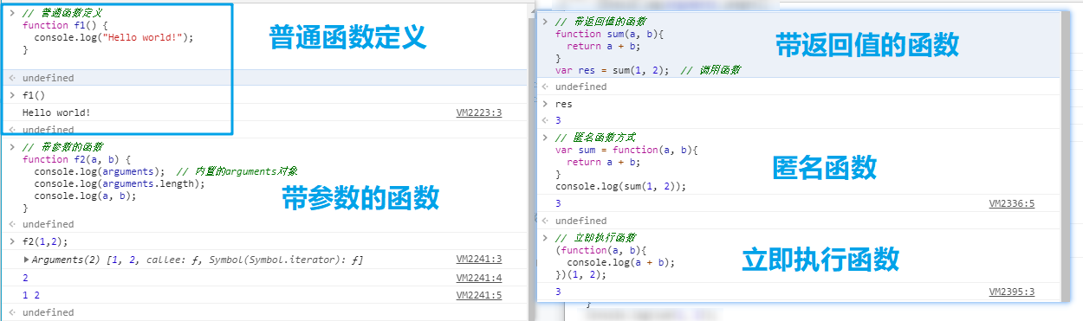Click code "var sum = function(a, b){"
The image size is (1083, 321).
(x=626, y=150)
